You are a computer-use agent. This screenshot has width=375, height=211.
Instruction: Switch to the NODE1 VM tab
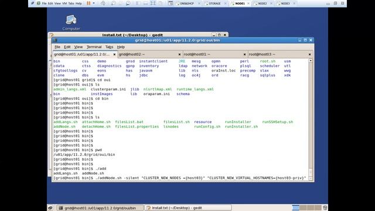(240, 4)
